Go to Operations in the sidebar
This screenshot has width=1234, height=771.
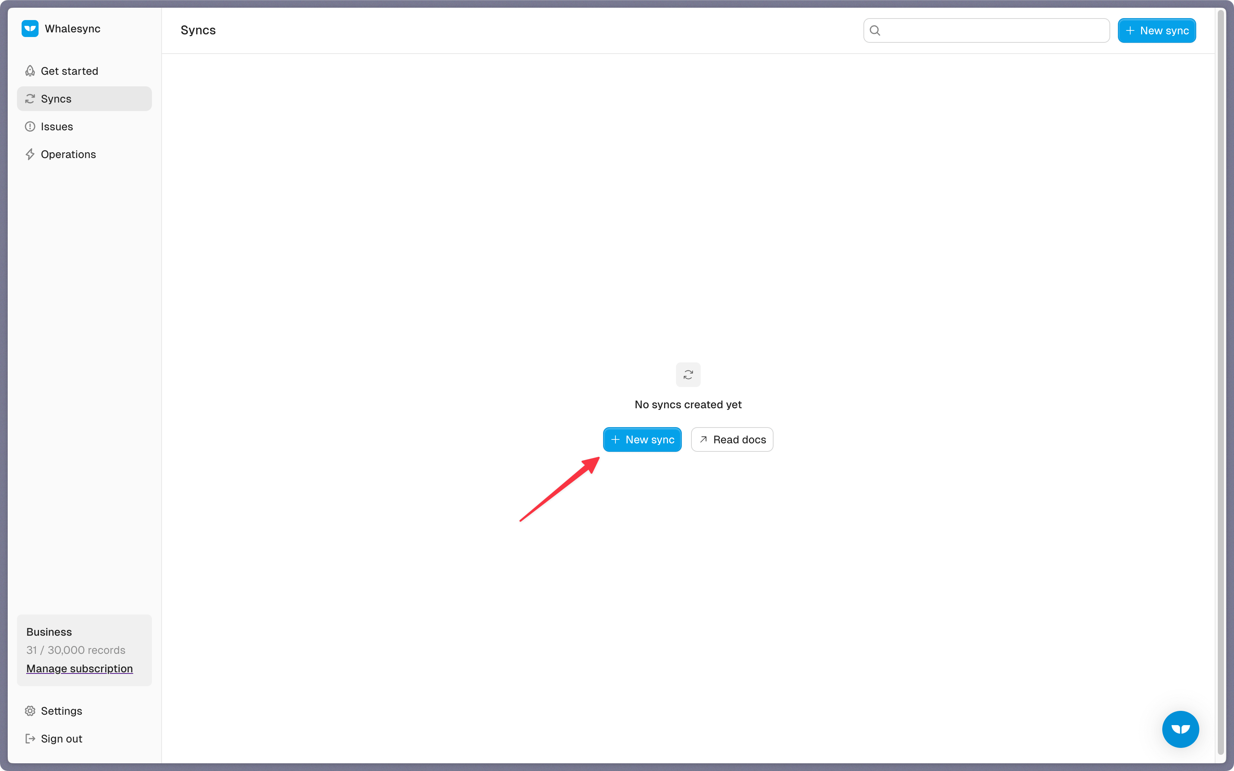tap(84, 154)
